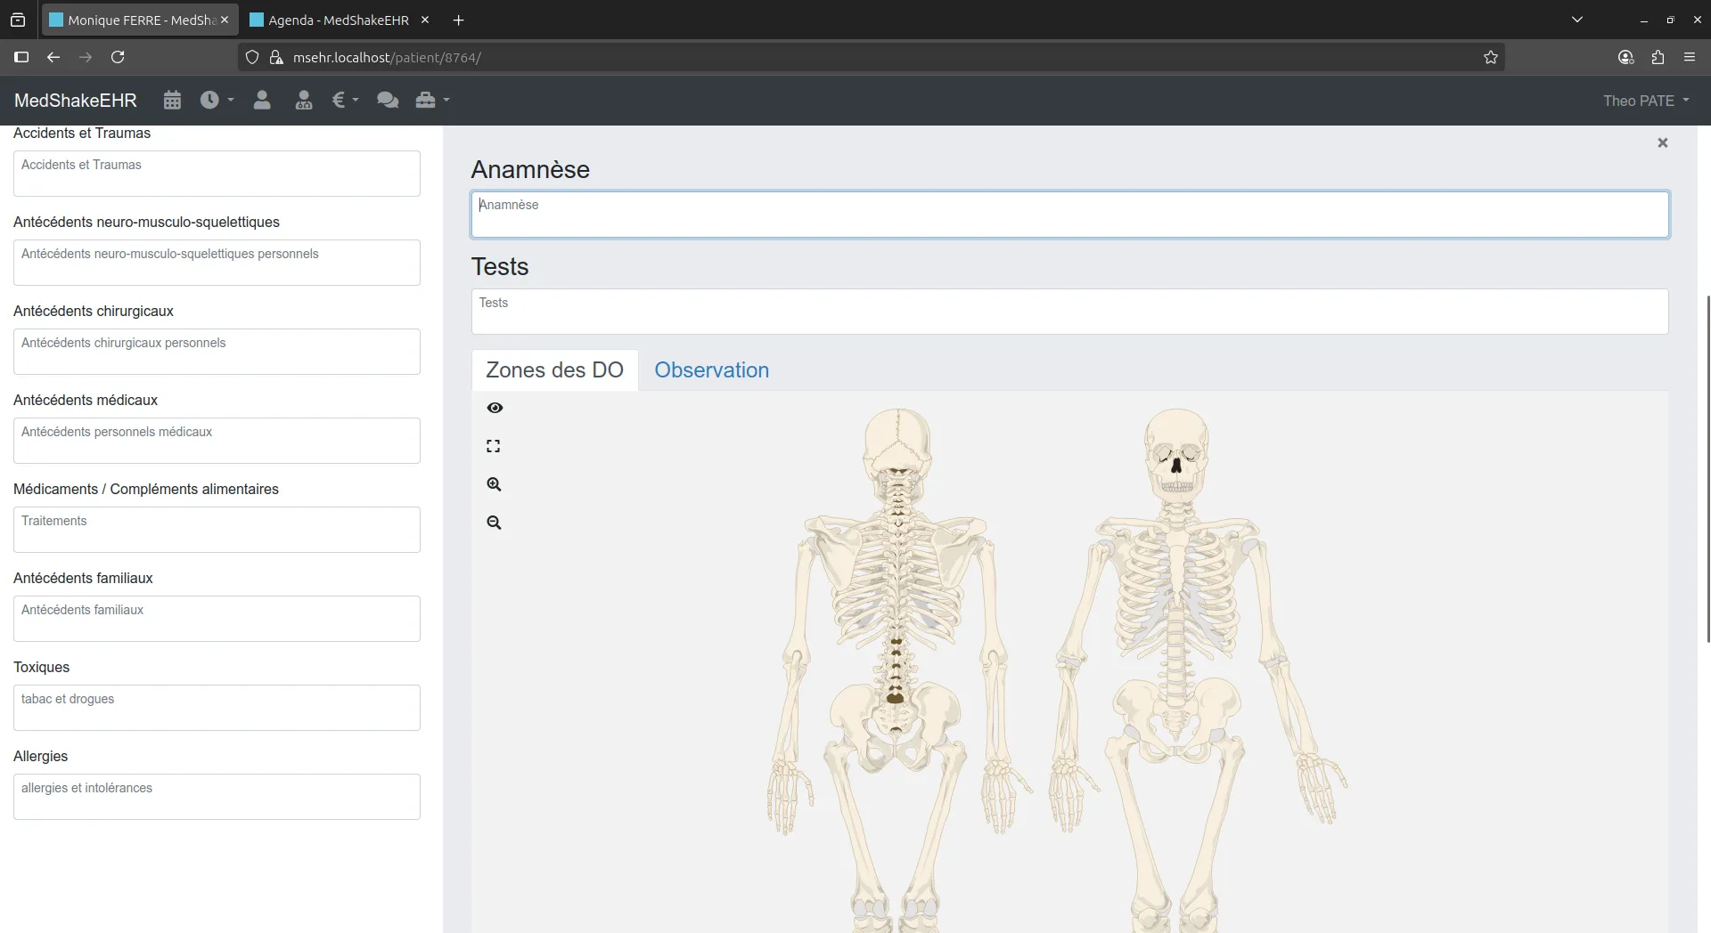The image size is (1711, 933).
Task: Click inside the Traitements input field
Action: click(x=216, y=529)
